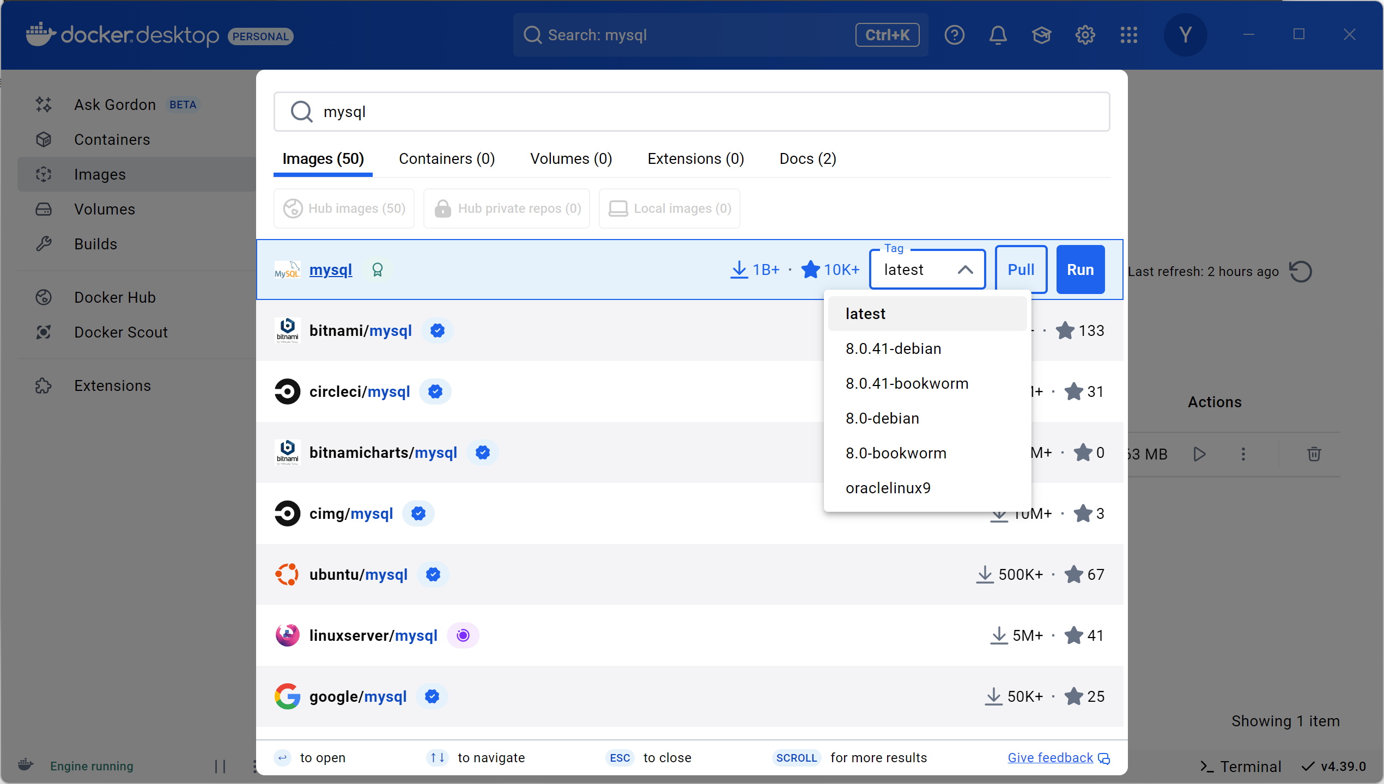
Task: Open the Learning center graduation cap icon
Action: point(1041,35)
